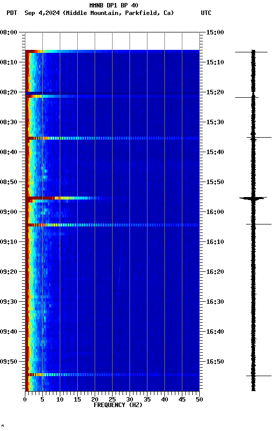Image resolution: width=275 pixels, height=431 pixels.
Task: Click the '30' frequency axis label
Action: coord(130,400)
